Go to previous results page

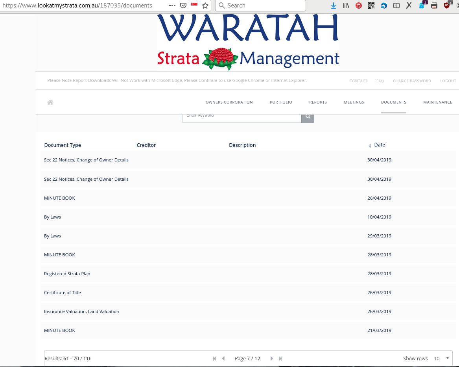pyautogui.click(x=223, y=358)
